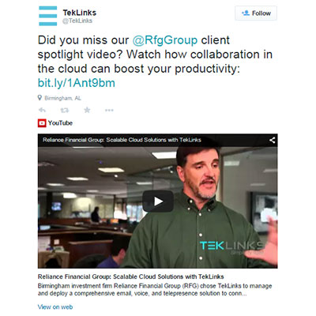Image resolution: width=316 pixels, height=316 pixels.
Task: Click the TekLinks profile avatar logo
Action: coord(47,16)
